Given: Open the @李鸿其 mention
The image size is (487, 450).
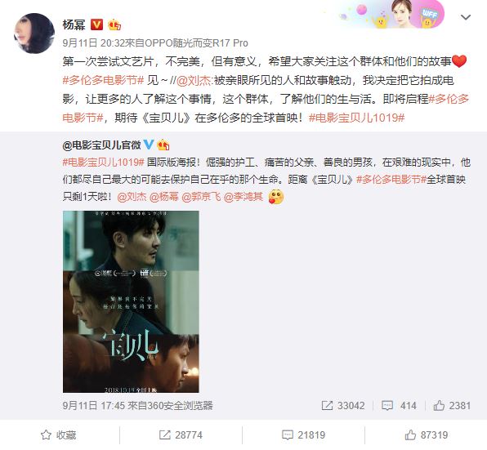Looking at the screenshot, I should pos(243,197).
